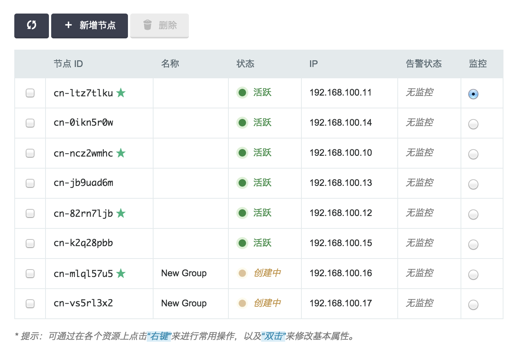The image size is (517, 356).
Task: Click the green active status dot for 192.168.100.14
Action: 242,123
